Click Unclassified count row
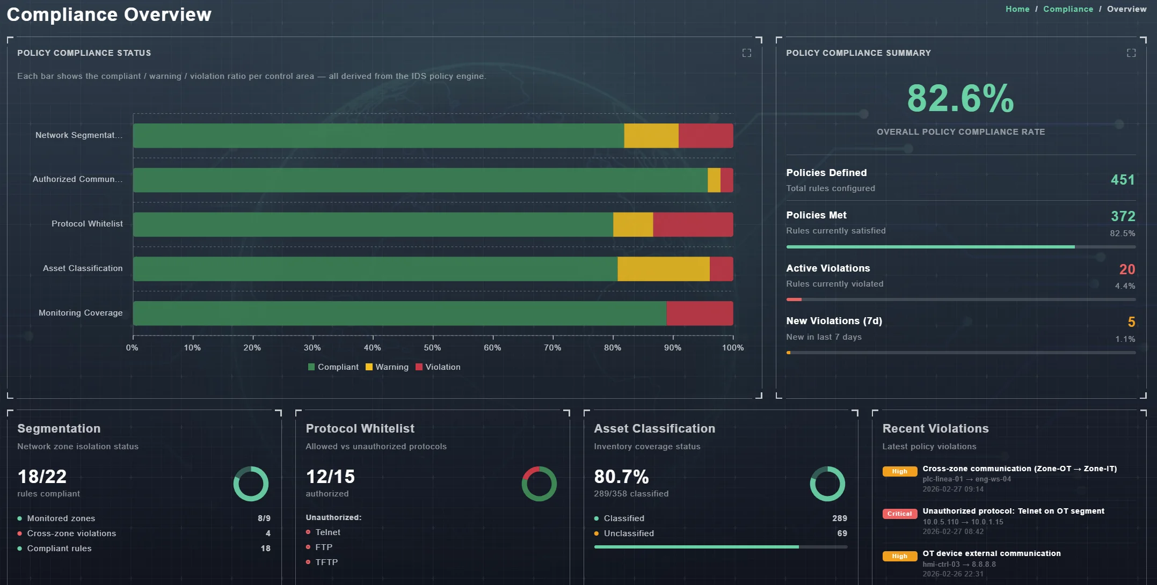Viewport: 1157px width, 585px height. [x=721, y=533]
